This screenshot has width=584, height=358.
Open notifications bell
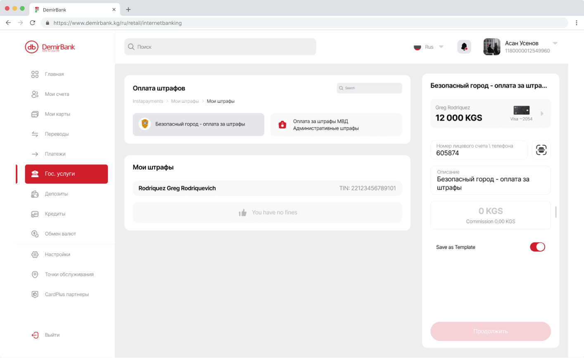point(464,47)
